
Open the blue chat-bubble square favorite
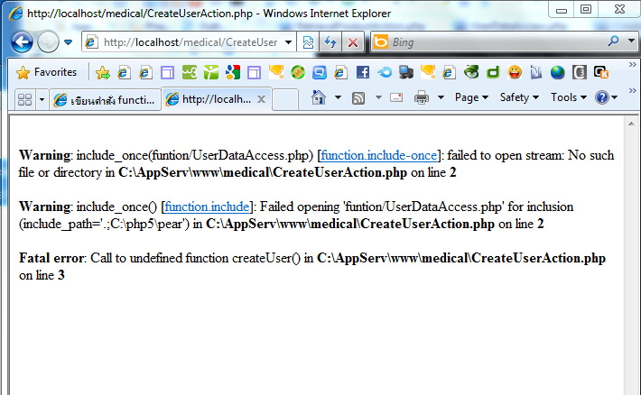[320, 73]
